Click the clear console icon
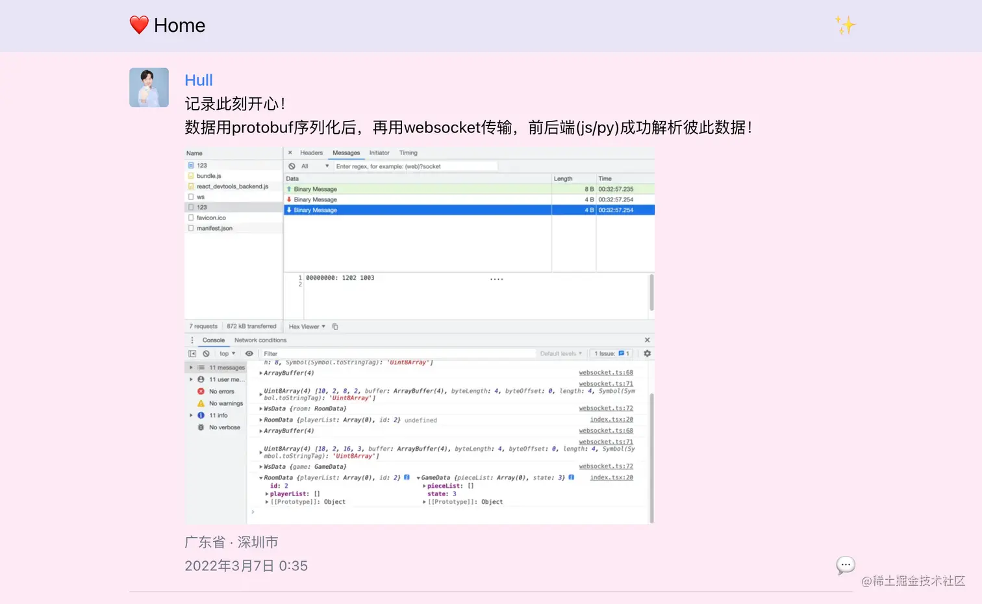The height and width of the screenshot is (604, 982). click(206, 354)
